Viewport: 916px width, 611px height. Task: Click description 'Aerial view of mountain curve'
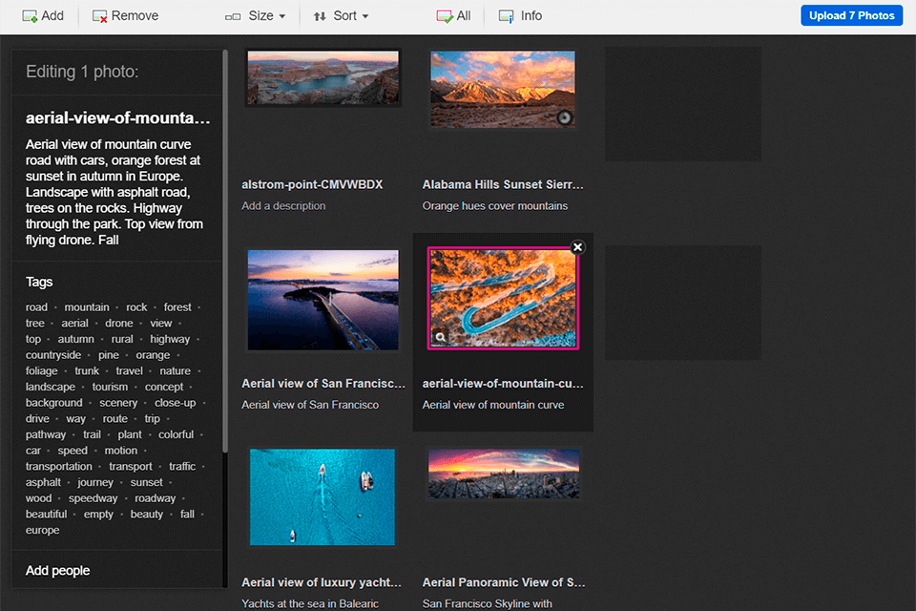[493, 405]
